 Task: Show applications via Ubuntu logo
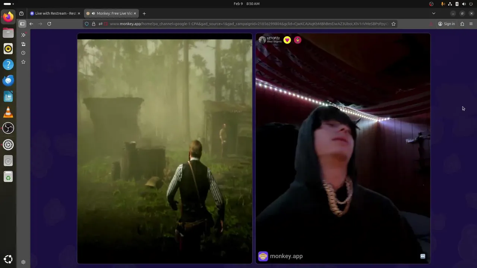(8, 259)
